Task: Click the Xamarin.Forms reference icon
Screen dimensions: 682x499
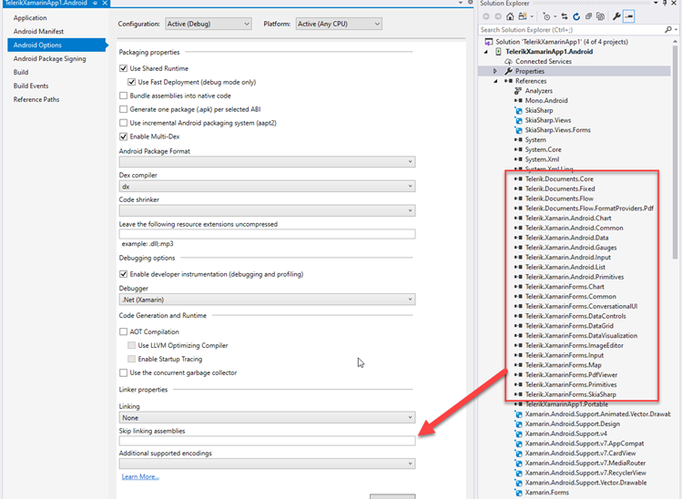Action: tap(518, 493)
